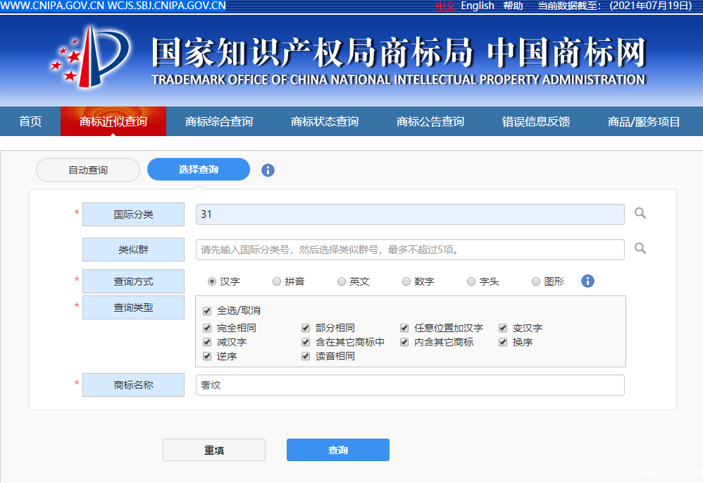The height and width of the screenshot is (483, 703).
Task: Click the info icon next to 选择查询
Action: click(268, 170)
